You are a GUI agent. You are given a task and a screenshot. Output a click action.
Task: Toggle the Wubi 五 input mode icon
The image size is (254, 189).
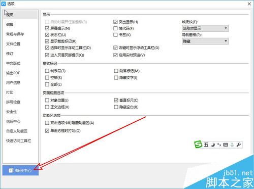pyautogui.click(x=206, y=145)
